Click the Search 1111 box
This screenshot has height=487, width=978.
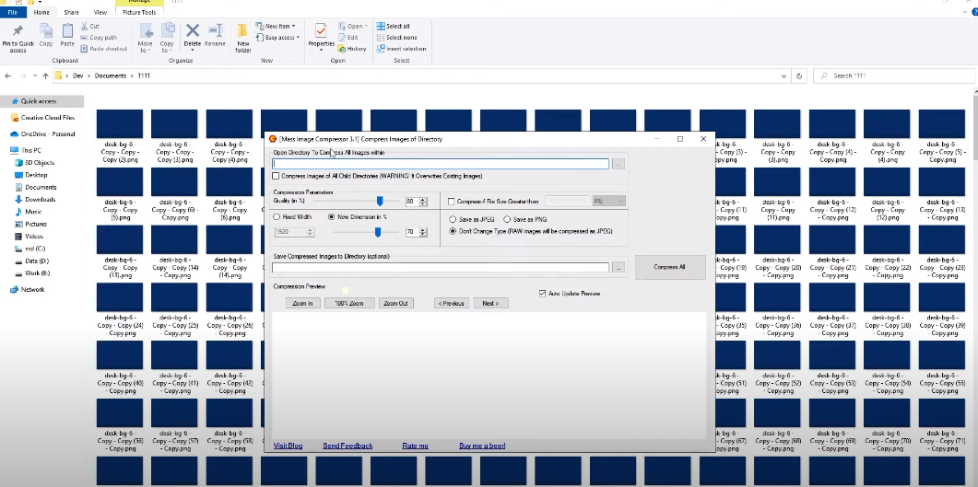(x=893, y=76)
